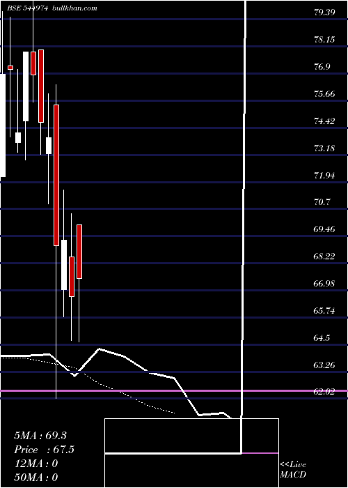Image resolution: width=348 pixels, height=488 pixels.
Task: Click the small red candle near 76.9
Action: [10, 68]
